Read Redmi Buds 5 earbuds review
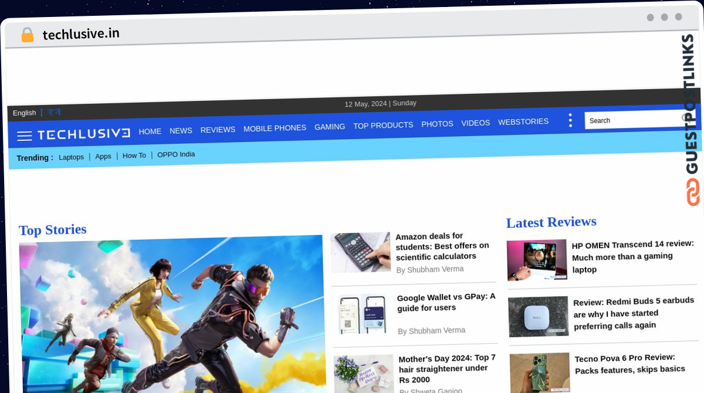This screenshot has height=393, width=704. [634, 313]
